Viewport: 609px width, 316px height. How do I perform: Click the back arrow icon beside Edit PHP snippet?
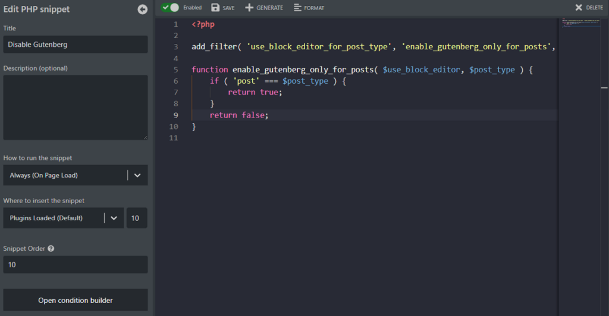tap(142, 10)
